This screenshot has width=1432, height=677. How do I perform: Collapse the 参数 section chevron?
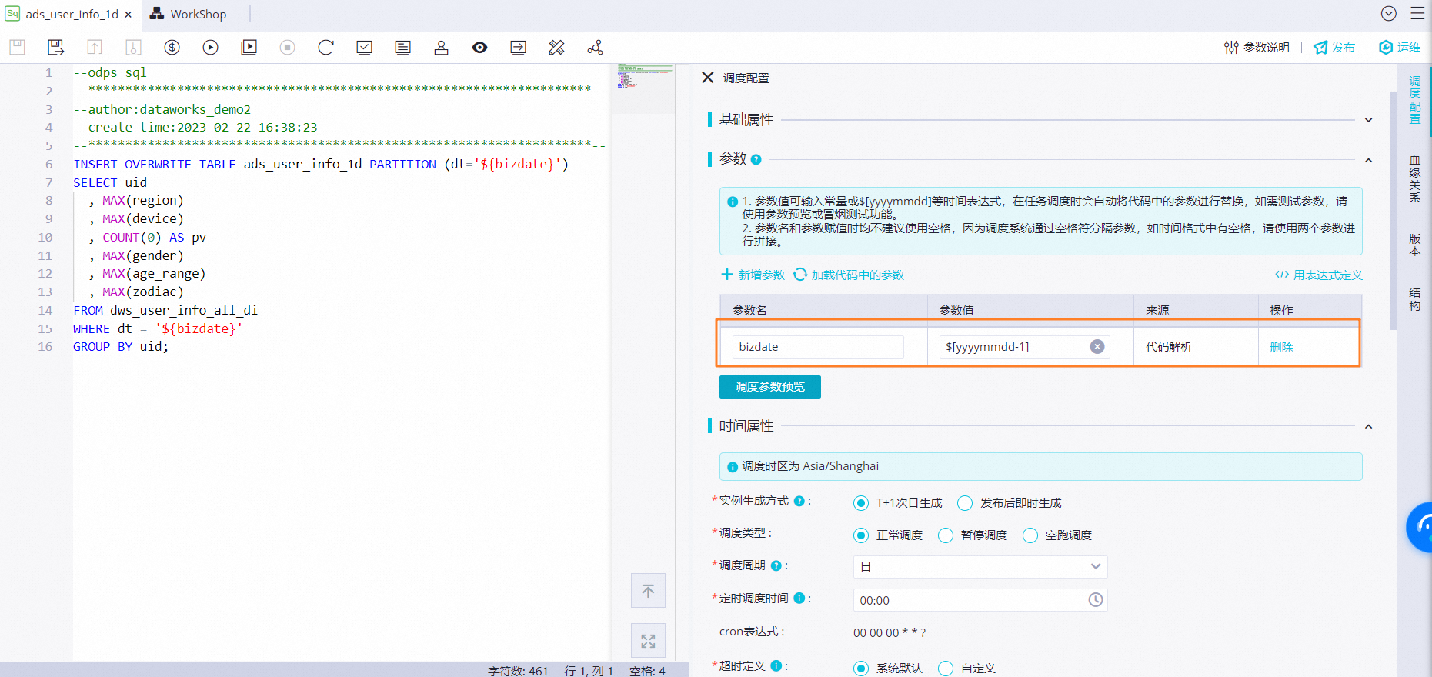[1368, 160]
